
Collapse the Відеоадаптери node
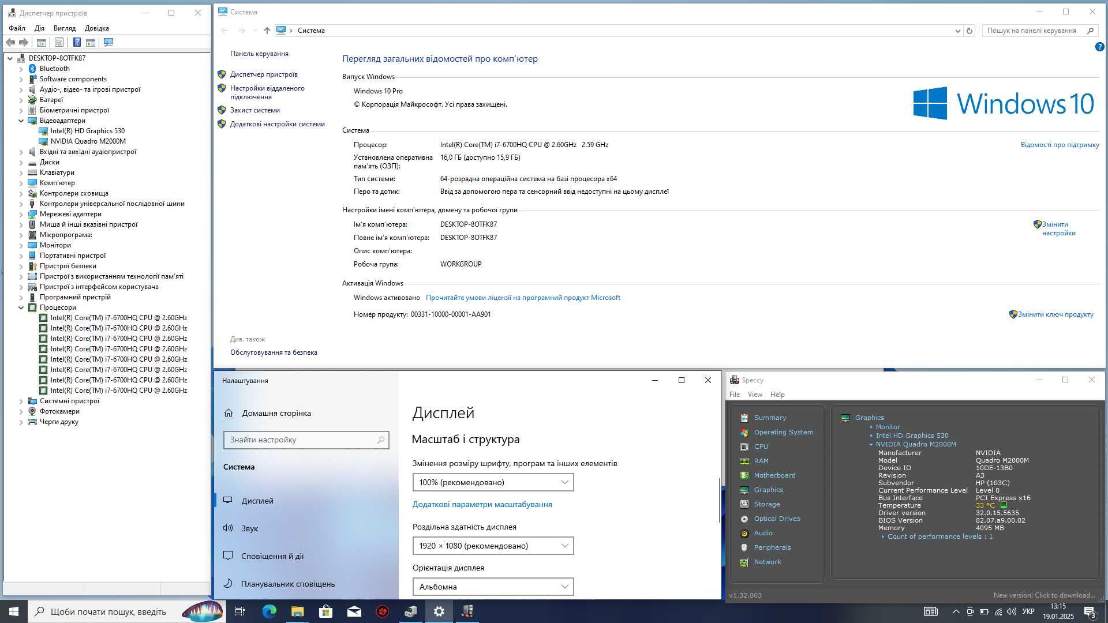(x=21, y=121)
